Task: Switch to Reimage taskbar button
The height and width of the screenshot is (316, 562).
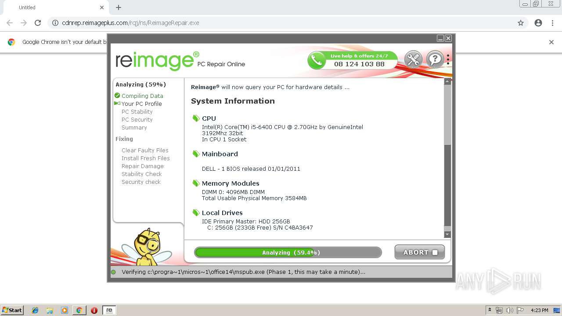Action: (x=109, y=310)
